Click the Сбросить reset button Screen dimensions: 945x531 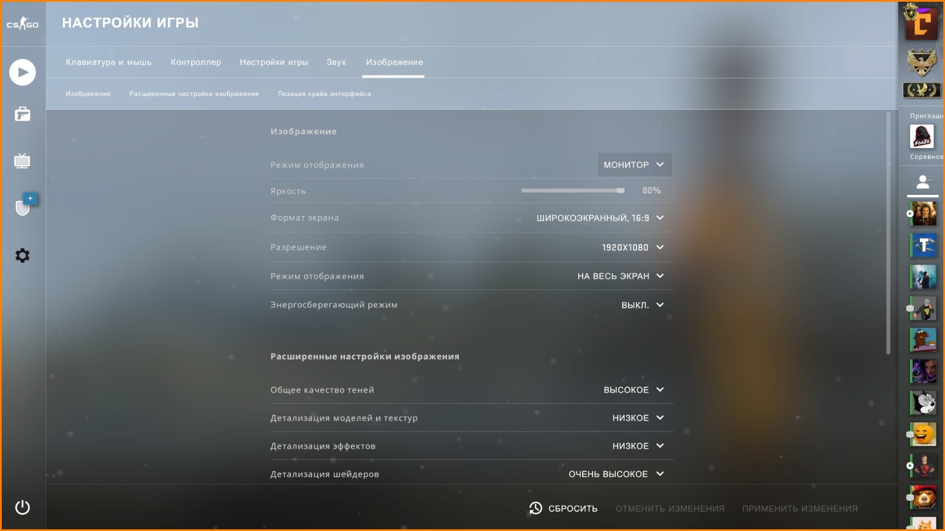tap(563, 508)
